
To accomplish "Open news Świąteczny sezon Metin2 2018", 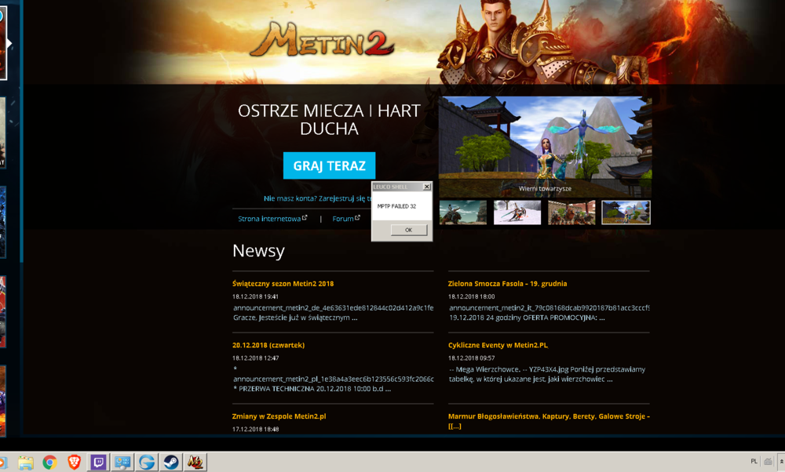I will (283, 284).
